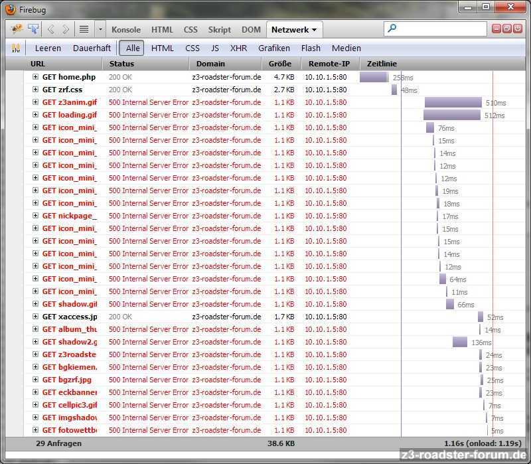Toggle the XHR request filter
This screenshot has height=464, width=531.
point(238,48)
